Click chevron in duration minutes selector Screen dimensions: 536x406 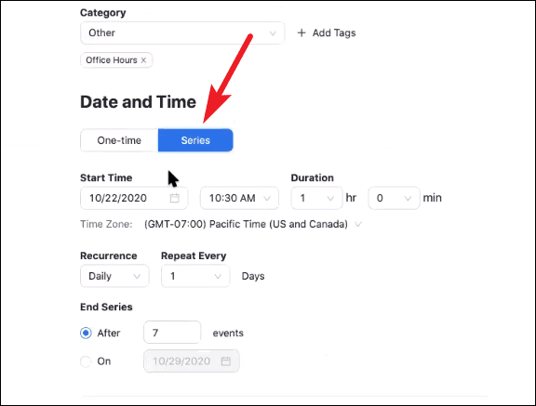point(408,198)
